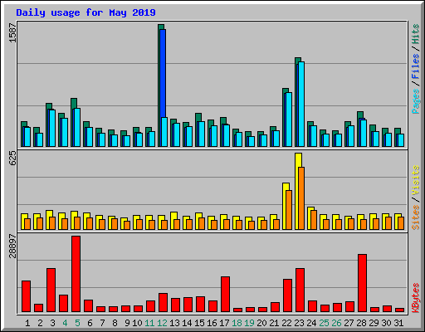Click the red "KBytes" legend word
425x332 pixels.
click(x=415, y=298)
